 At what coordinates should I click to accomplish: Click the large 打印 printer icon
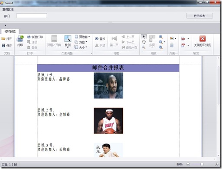pyautogui.click(x=20, y=38)
